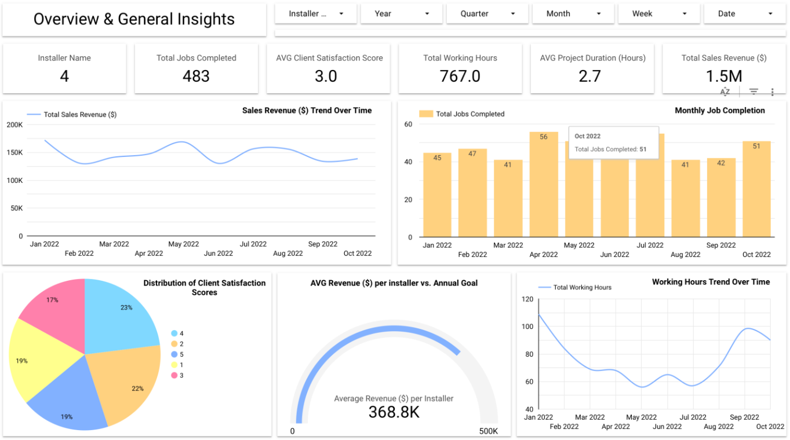Expand the Year dropdown filter
Screen dimensions: 790x440
click(x=402, y=13)
